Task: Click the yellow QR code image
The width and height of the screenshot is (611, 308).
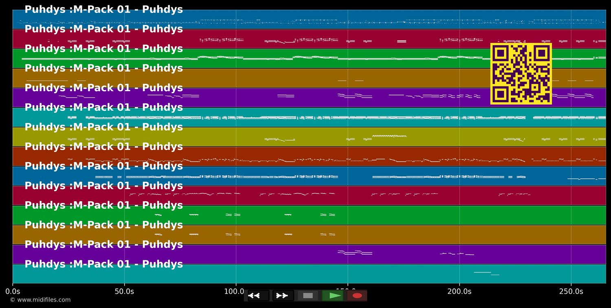Action: point(521,74)
